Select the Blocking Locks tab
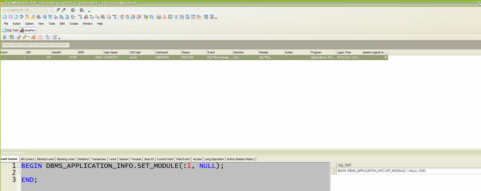This screenshot has width=481, height=191. (x=65, y=159)
